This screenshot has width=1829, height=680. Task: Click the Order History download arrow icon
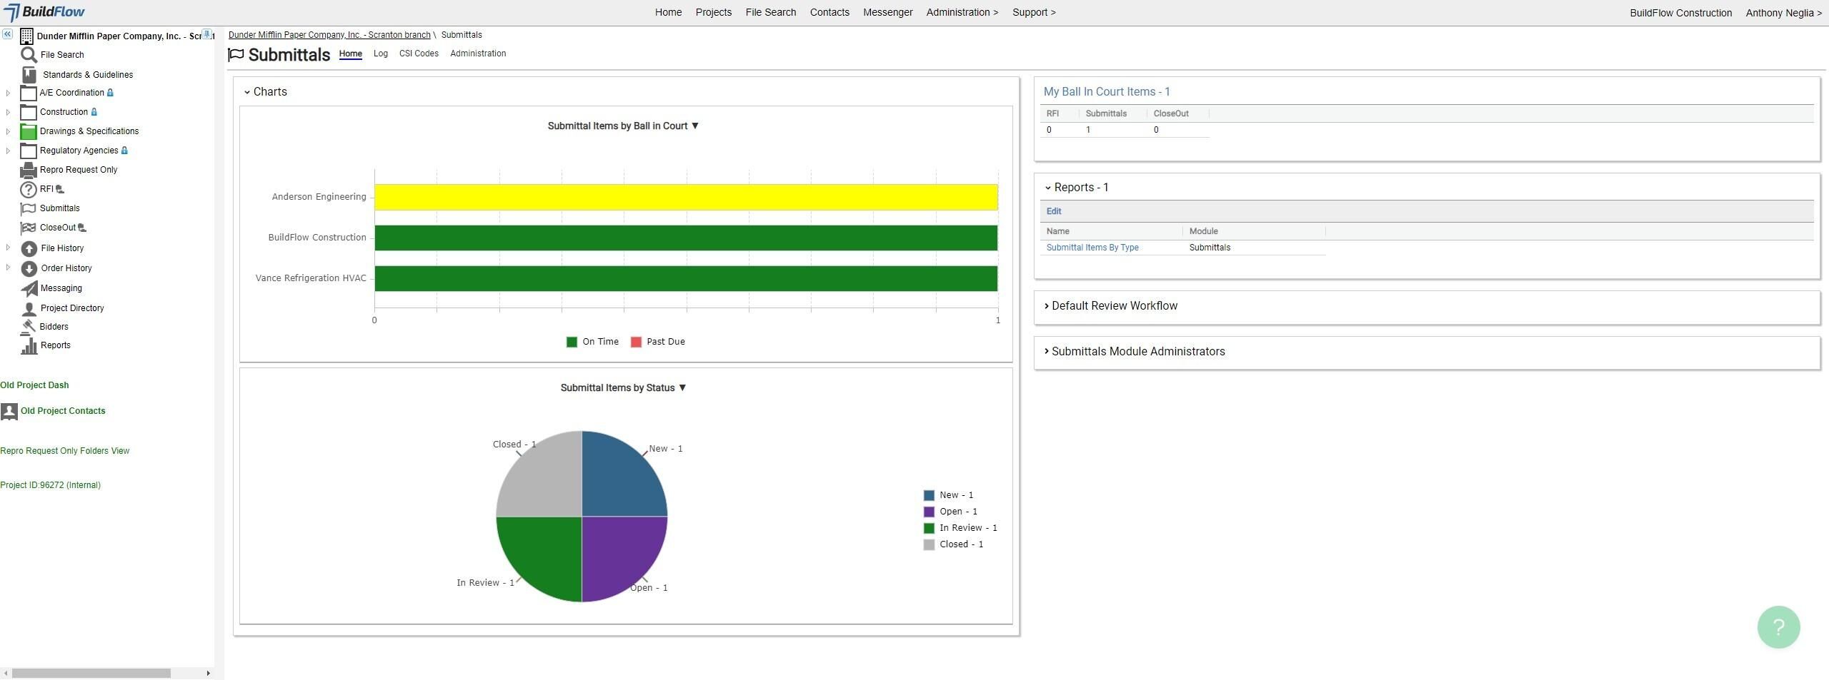(x=29, y=268)
